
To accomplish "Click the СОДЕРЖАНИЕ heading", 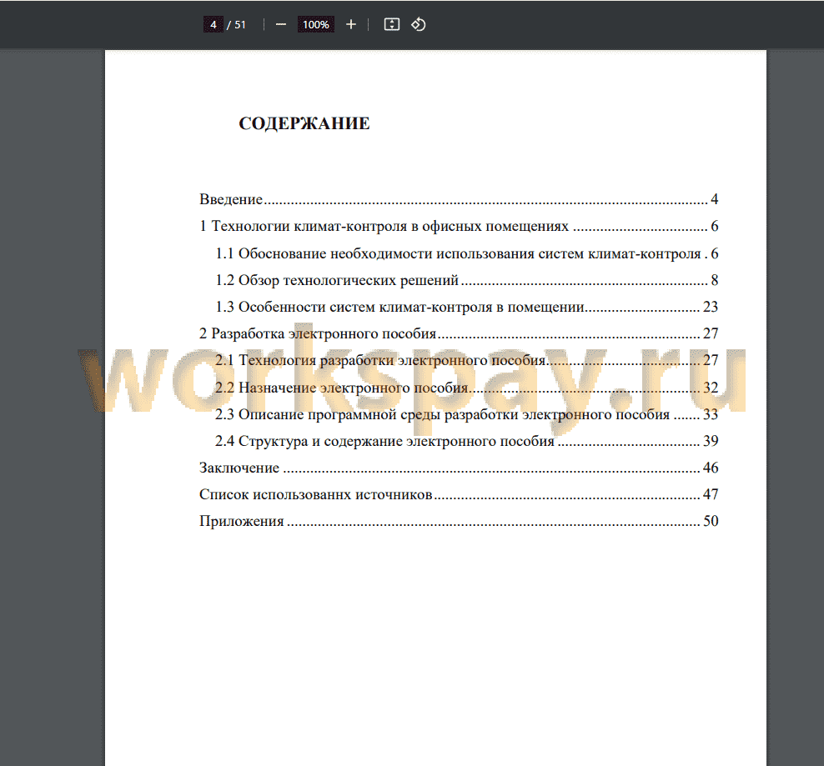I will click(x=304, y=123).
